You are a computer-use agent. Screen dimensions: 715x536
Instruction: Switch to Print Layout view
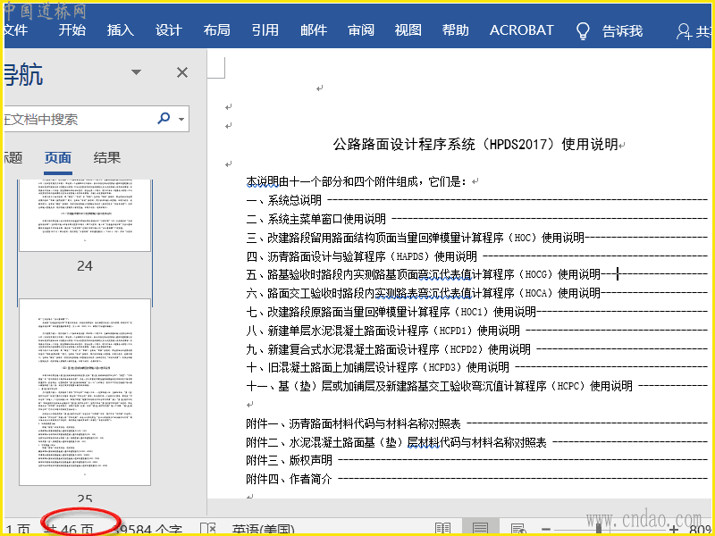click(x=480, y=529)
